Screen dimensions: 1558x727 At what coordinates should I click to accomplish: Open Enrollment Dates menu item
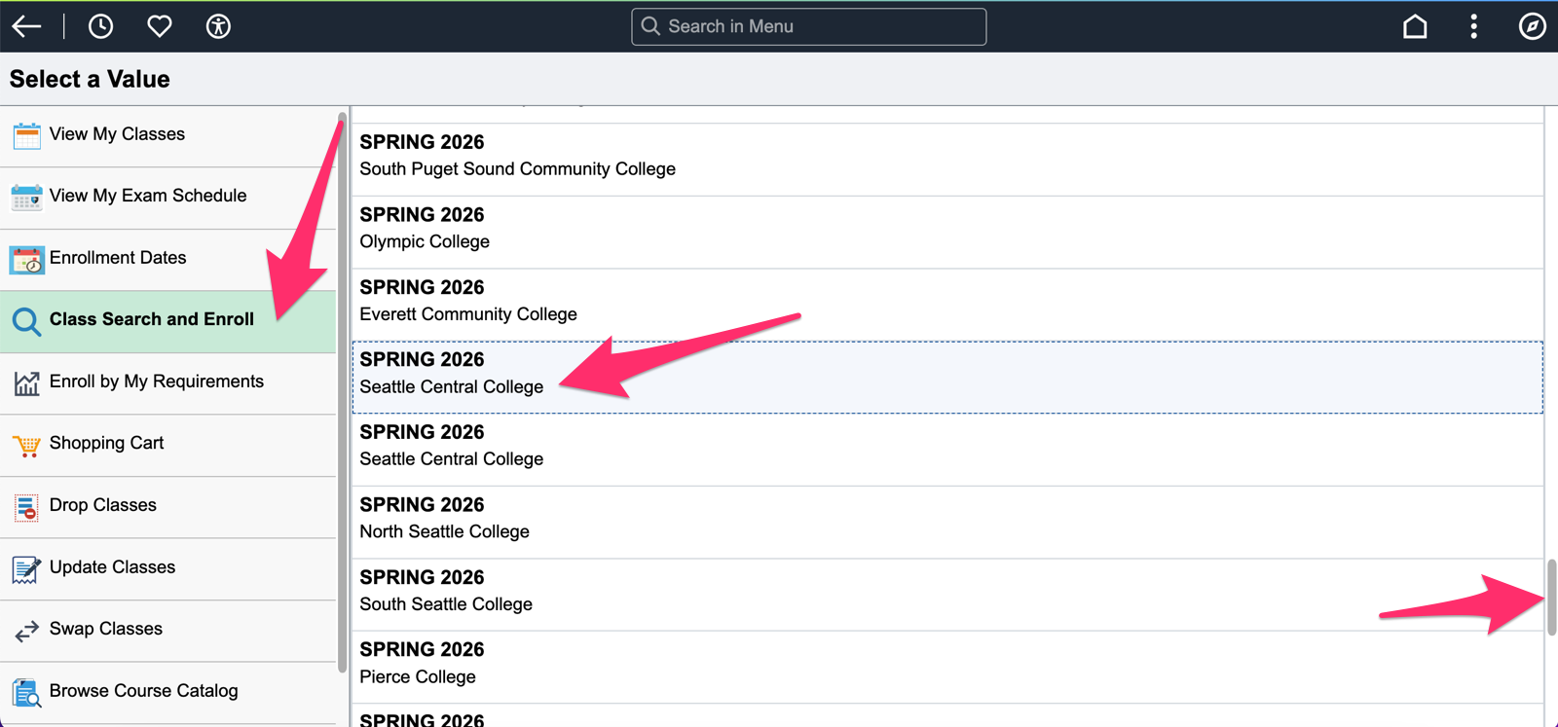(x=167, y=260)
